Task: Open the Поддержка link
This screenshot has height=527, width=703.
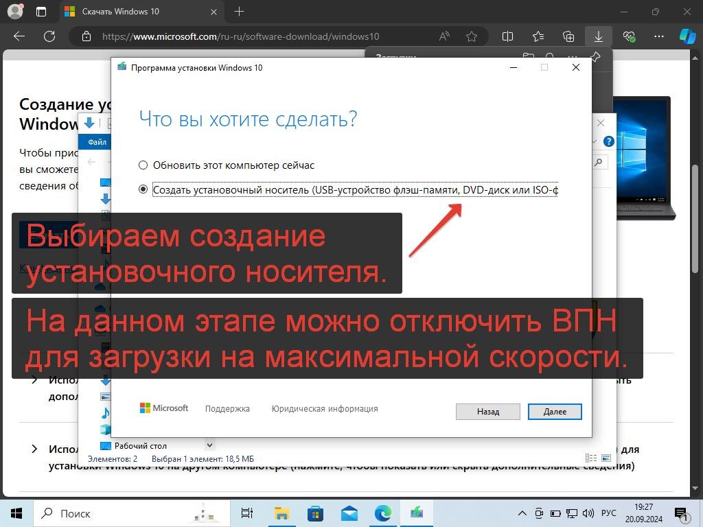Action: click(227, 409)
